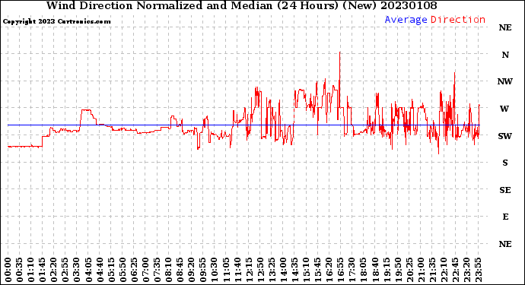Click the '01:45' time axis label
Viewport: 525px width, 285px height.
point(42,270)
